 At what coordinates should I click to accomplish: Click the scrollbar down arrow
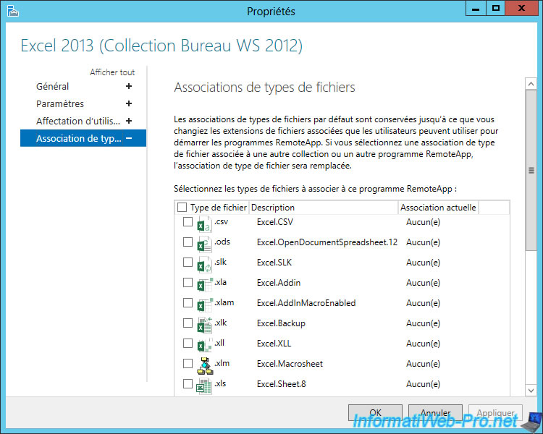coord(531,391)
